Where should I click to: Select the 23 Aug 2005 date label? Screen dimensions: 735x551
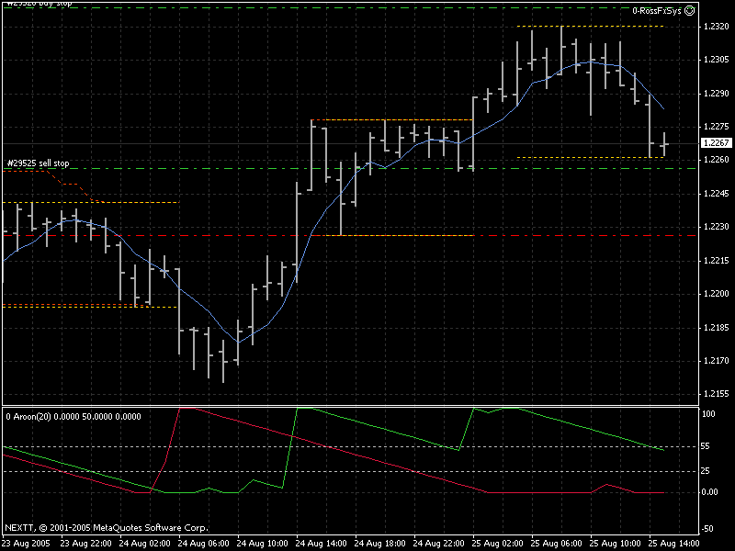(x=27, y=543)
